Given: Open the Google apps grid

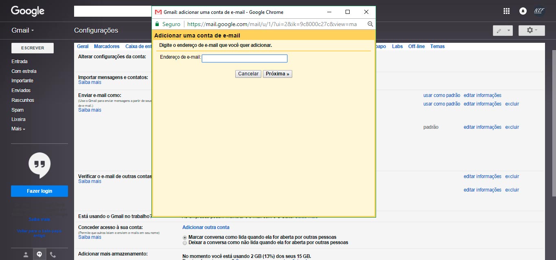Looking at the screenshot, I should click(x=506, y=11).
